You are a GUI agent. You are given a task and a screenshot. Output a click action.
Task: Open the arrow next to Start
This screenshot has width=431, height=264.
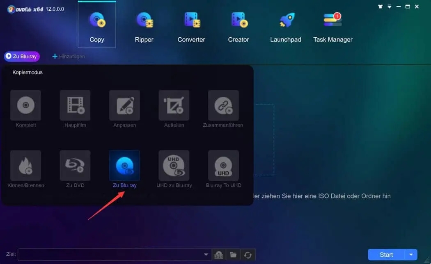[411, 255]
